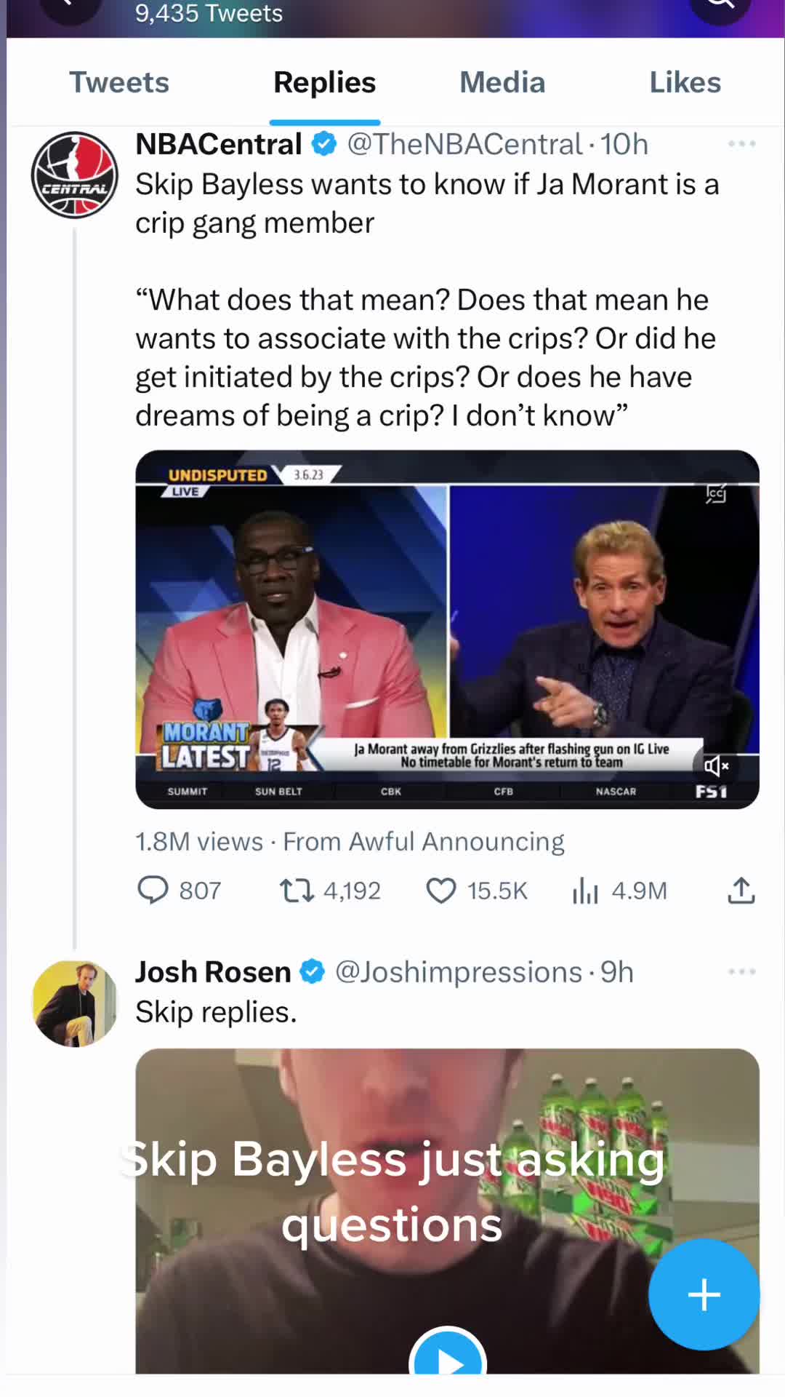View analytics icon showing 4.9M
785x1397 pixels.
[x=585, y=890]
